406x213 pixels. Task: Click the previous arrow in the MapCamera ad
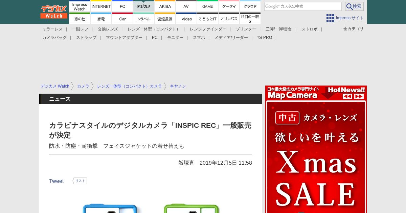coord(347,96)
